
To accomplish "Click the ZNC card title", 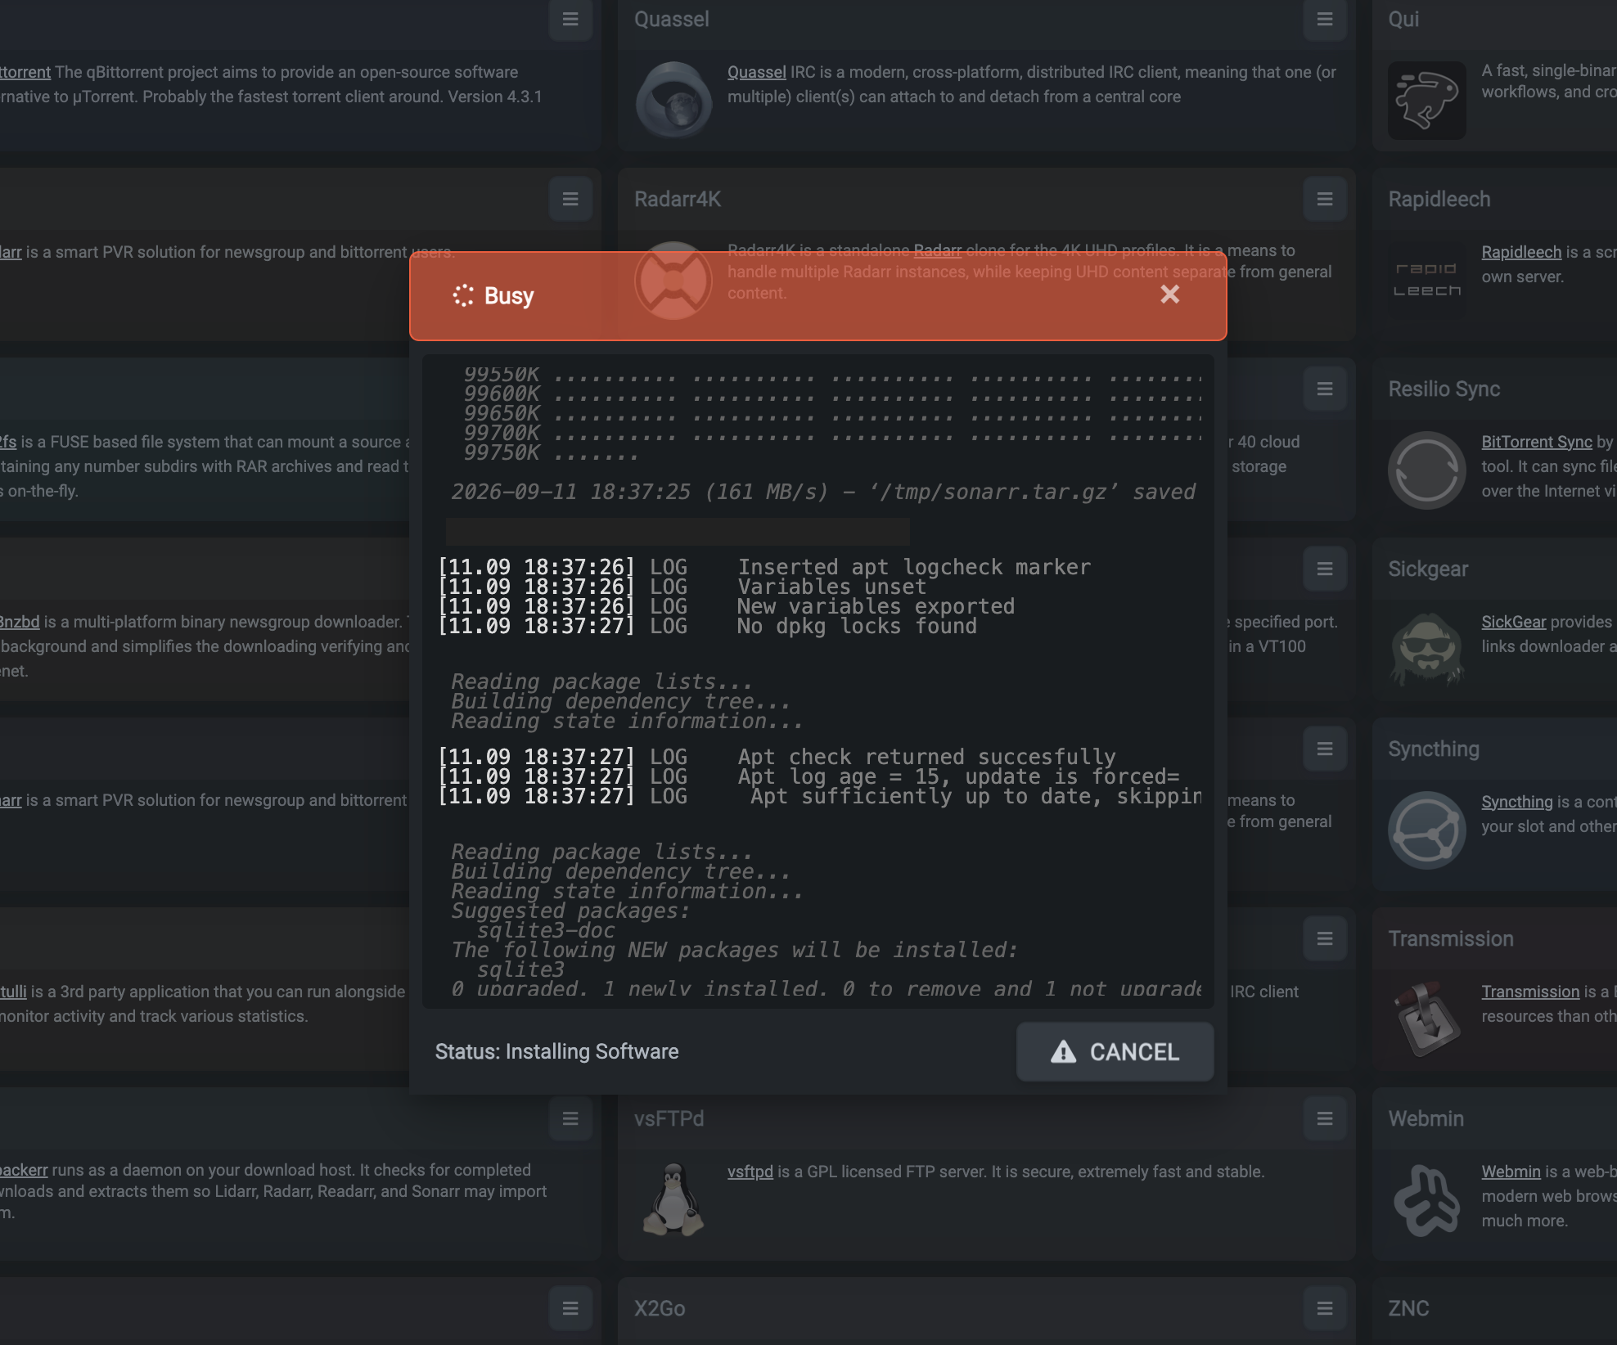I will click(1408, 1308).
